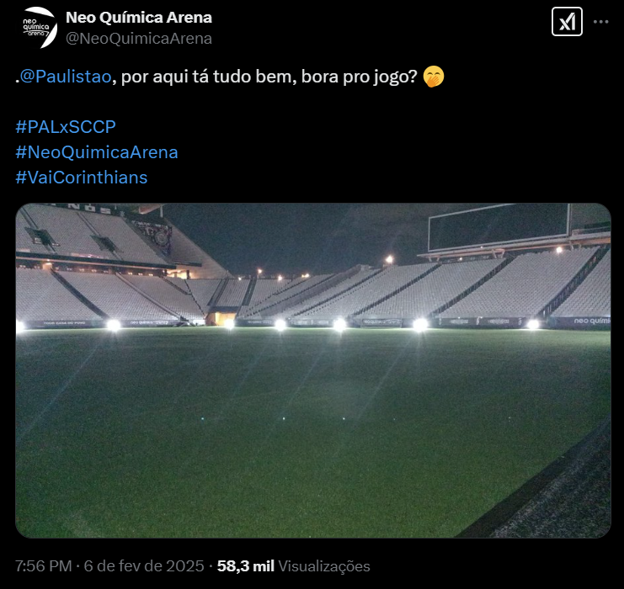This screenshot has width=624, height=589.
Task: Open the @NeoQuimicaArena handle link
Action: pos(139,39)
